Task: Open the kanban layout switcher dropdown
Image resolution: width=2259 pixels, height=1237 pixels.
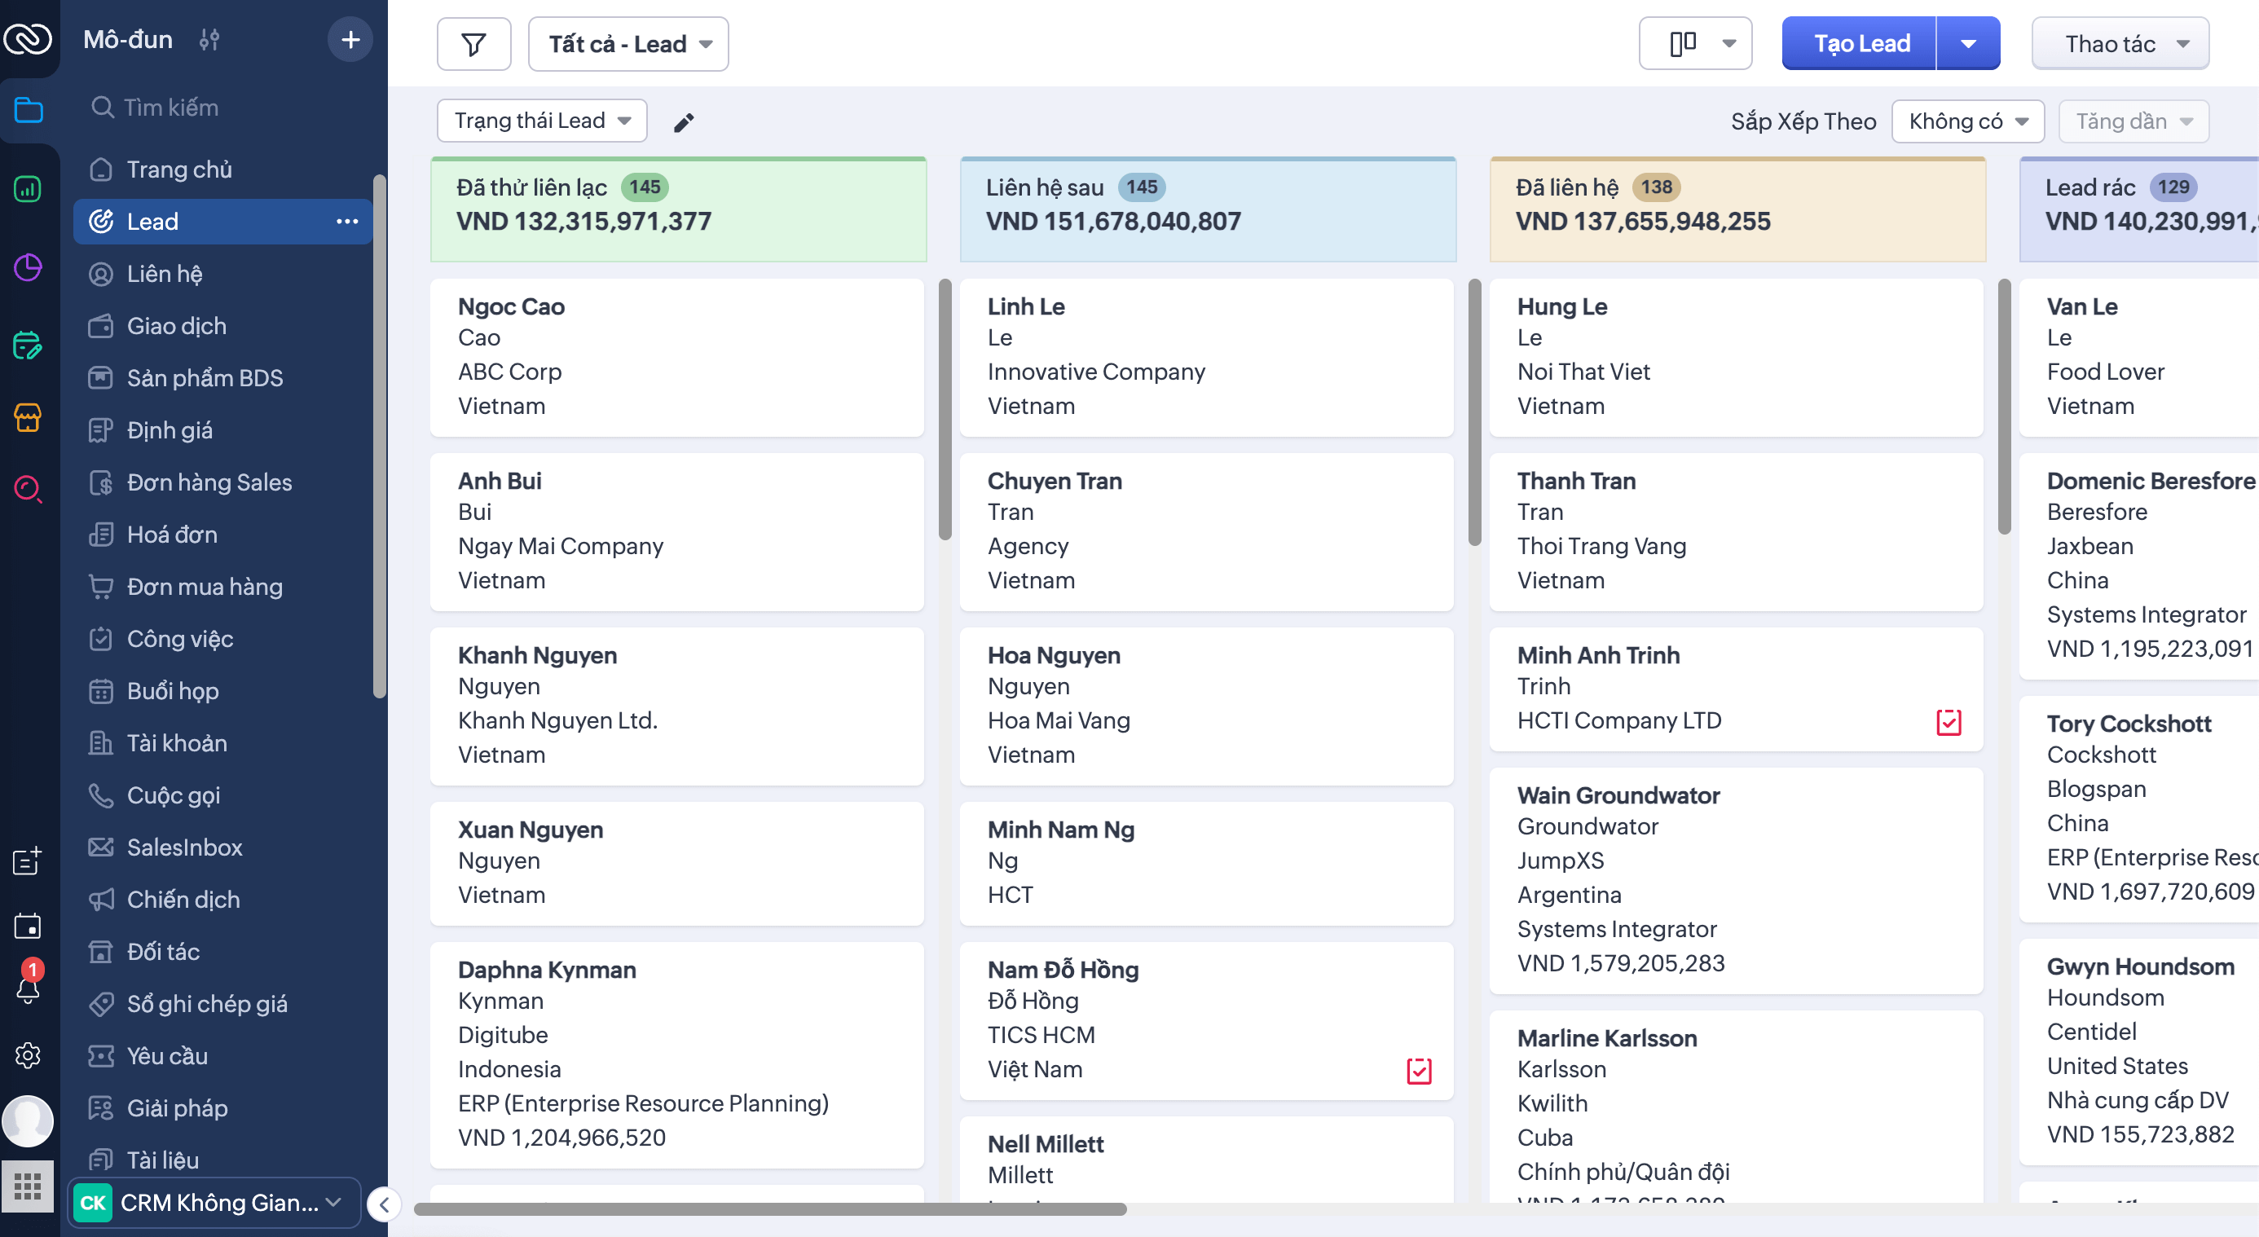Action: pos(1695,44)
